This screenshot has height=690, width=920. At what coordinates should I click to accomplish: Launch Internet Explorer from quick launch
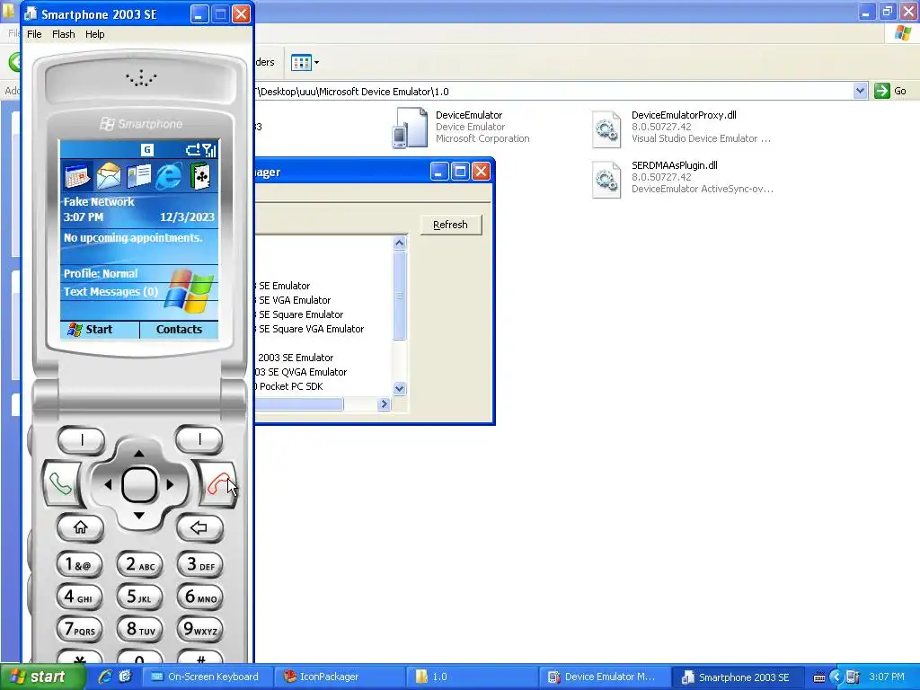105,677
